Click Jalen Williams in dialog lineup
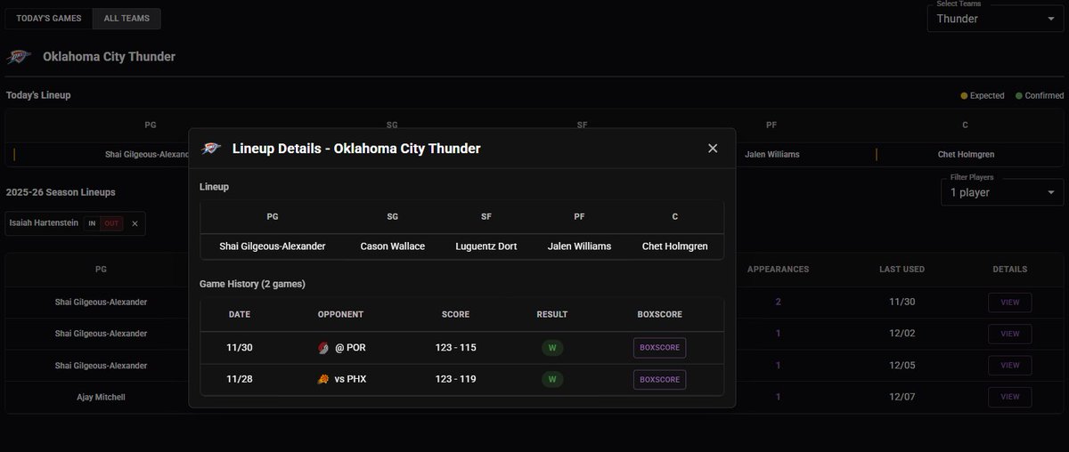 coord(579,246)
